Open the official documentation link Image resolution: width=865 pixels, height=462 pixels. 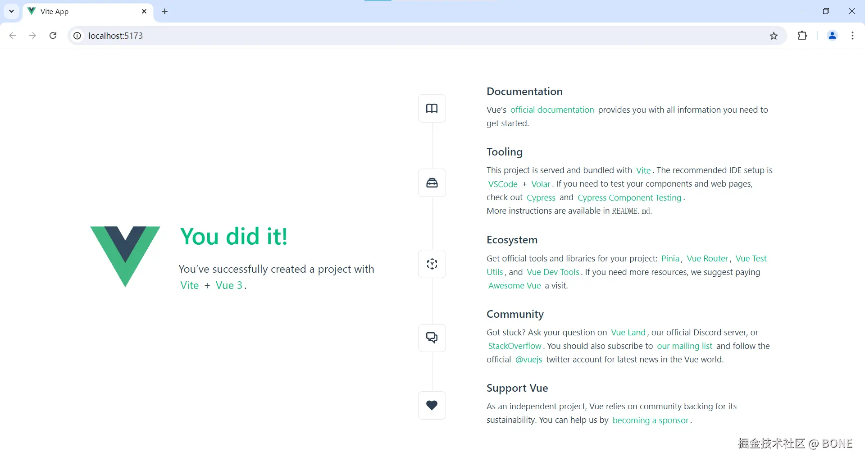(552, 110)
